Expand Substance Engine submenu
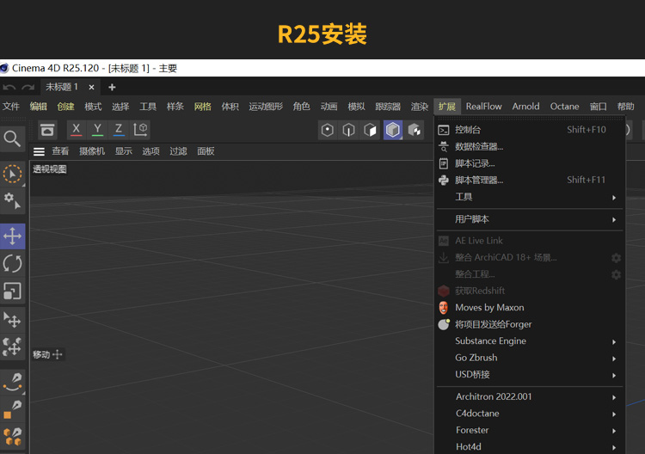645x454 pixels. pyautogui.click(x=530, y=341)
